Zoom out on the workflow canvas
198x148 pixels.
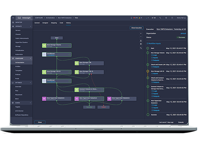click(x=141, y=36)
